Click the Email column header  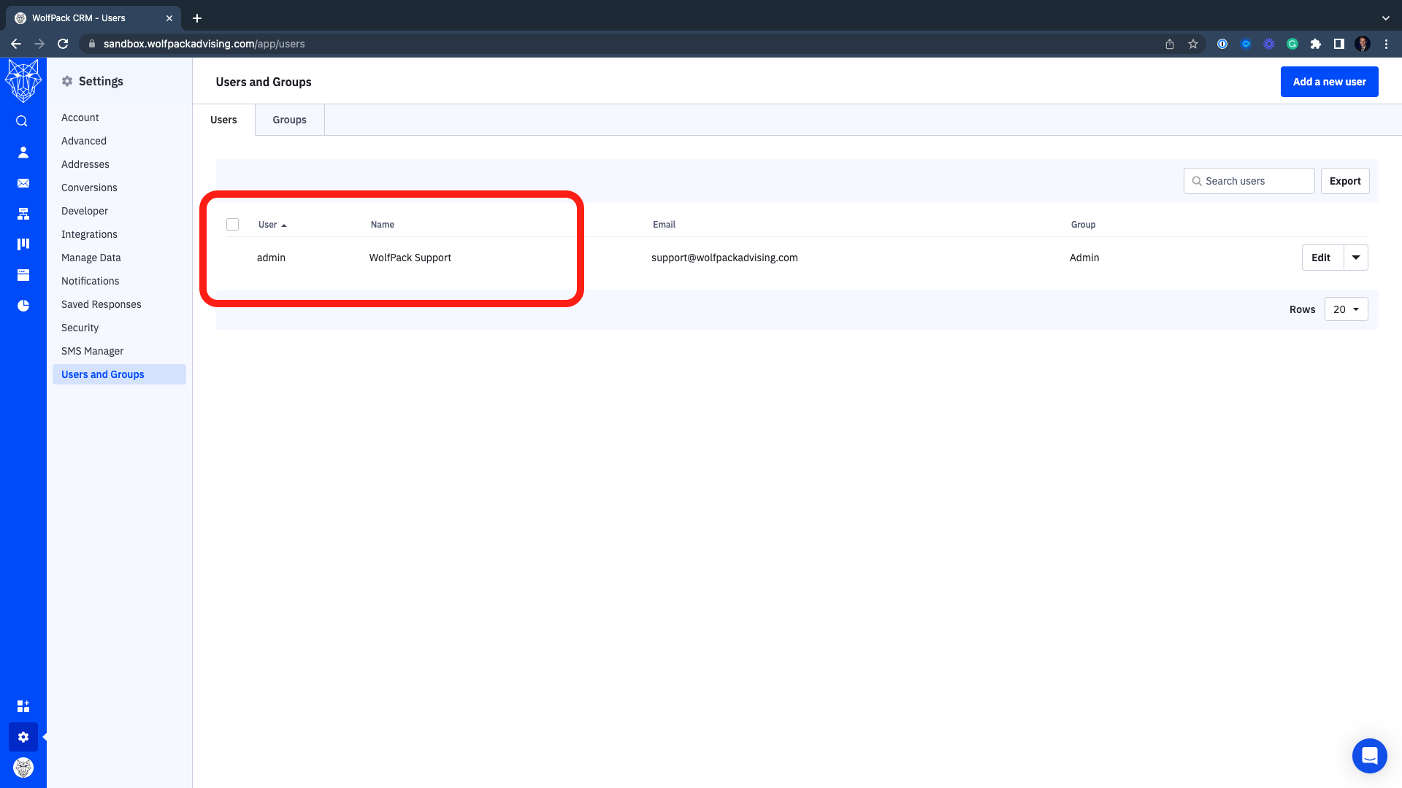[x=664, y=225]
